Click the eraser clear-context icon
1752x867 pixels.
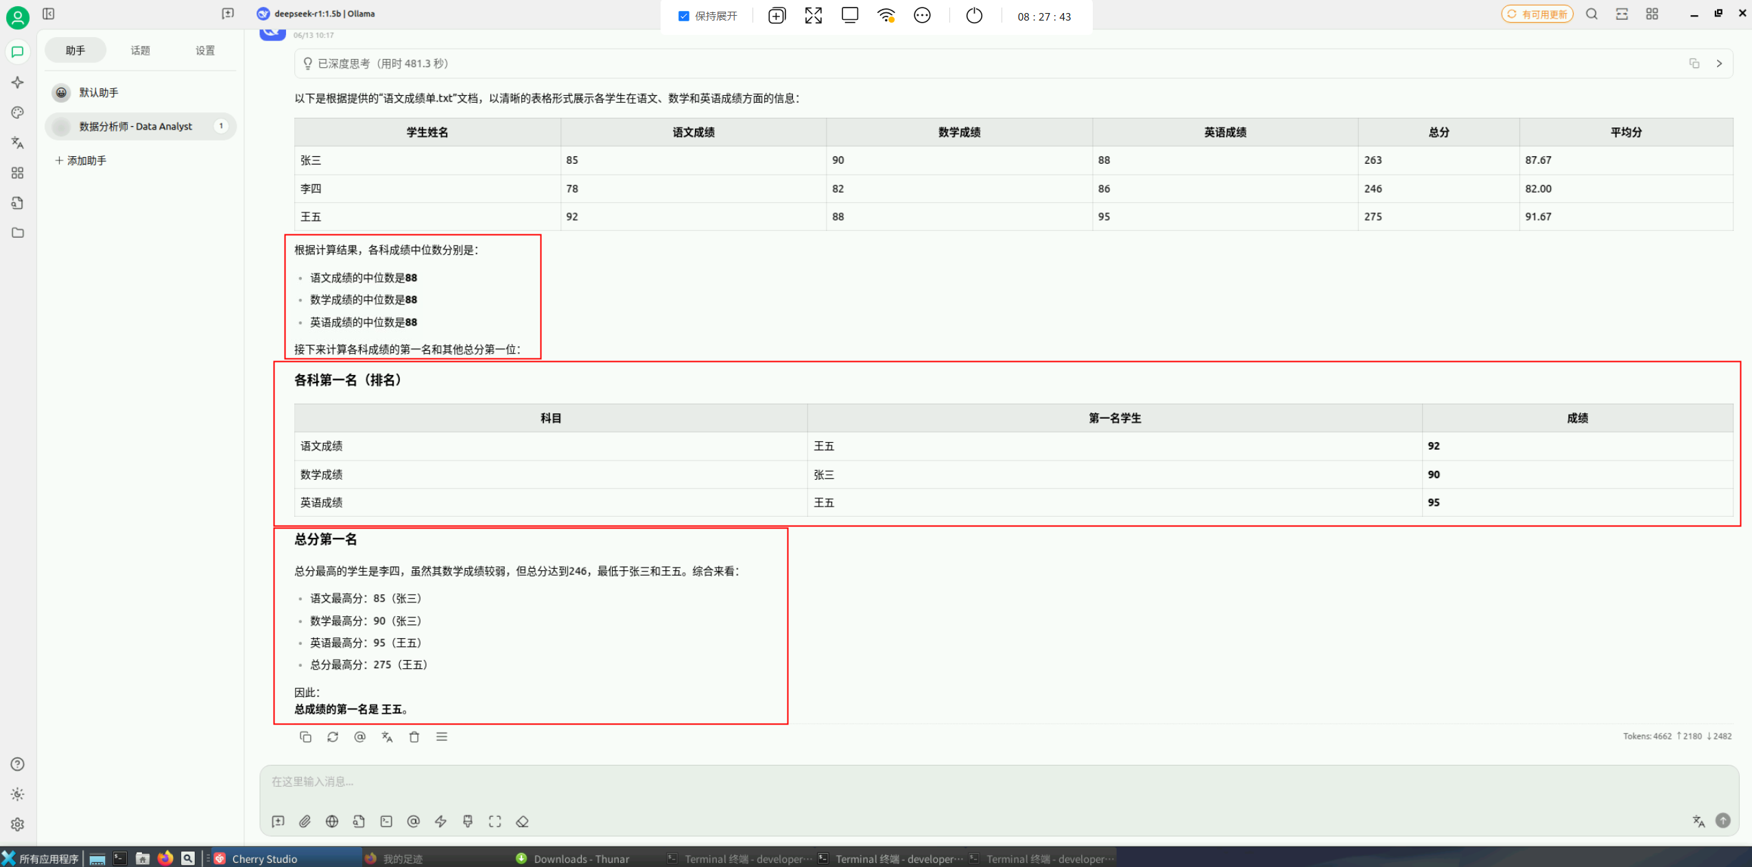point(522,821)
